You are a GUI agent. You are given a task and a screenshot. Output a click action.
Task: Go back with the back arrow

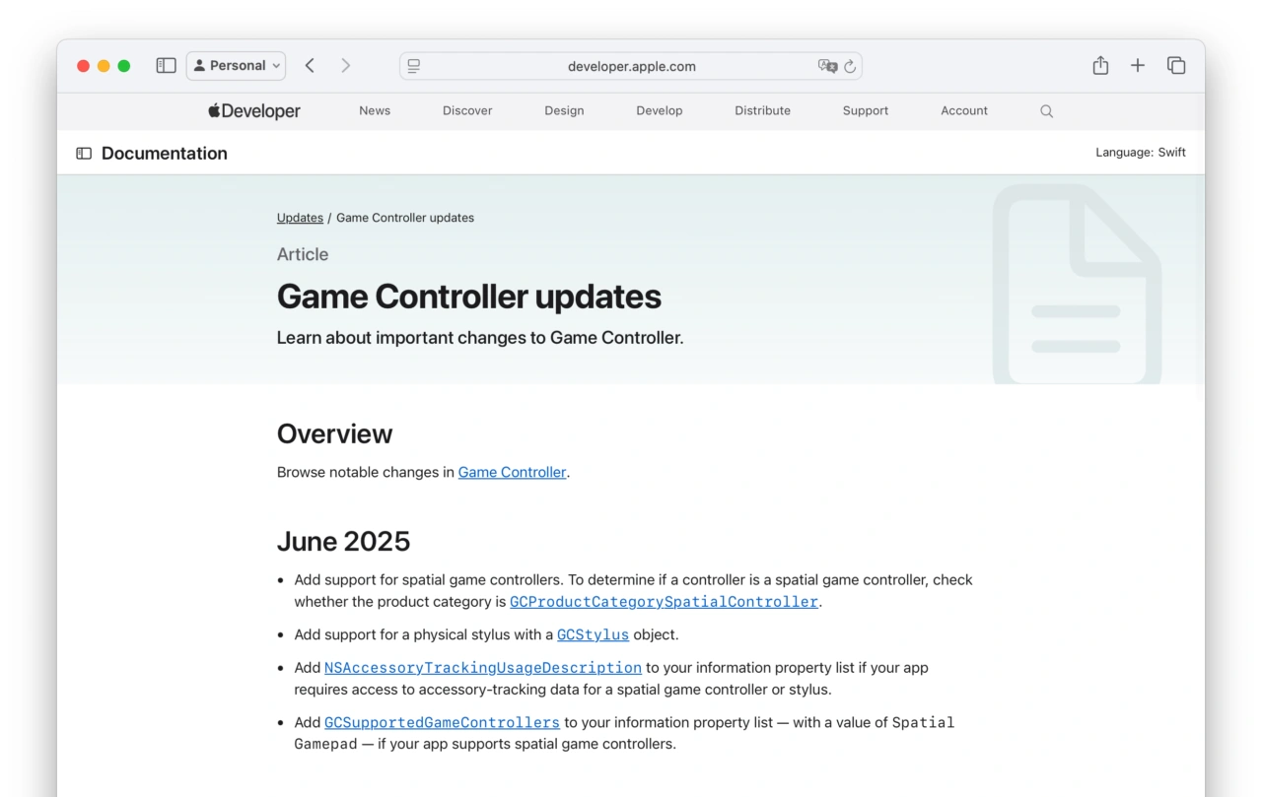tap(310, 66)
